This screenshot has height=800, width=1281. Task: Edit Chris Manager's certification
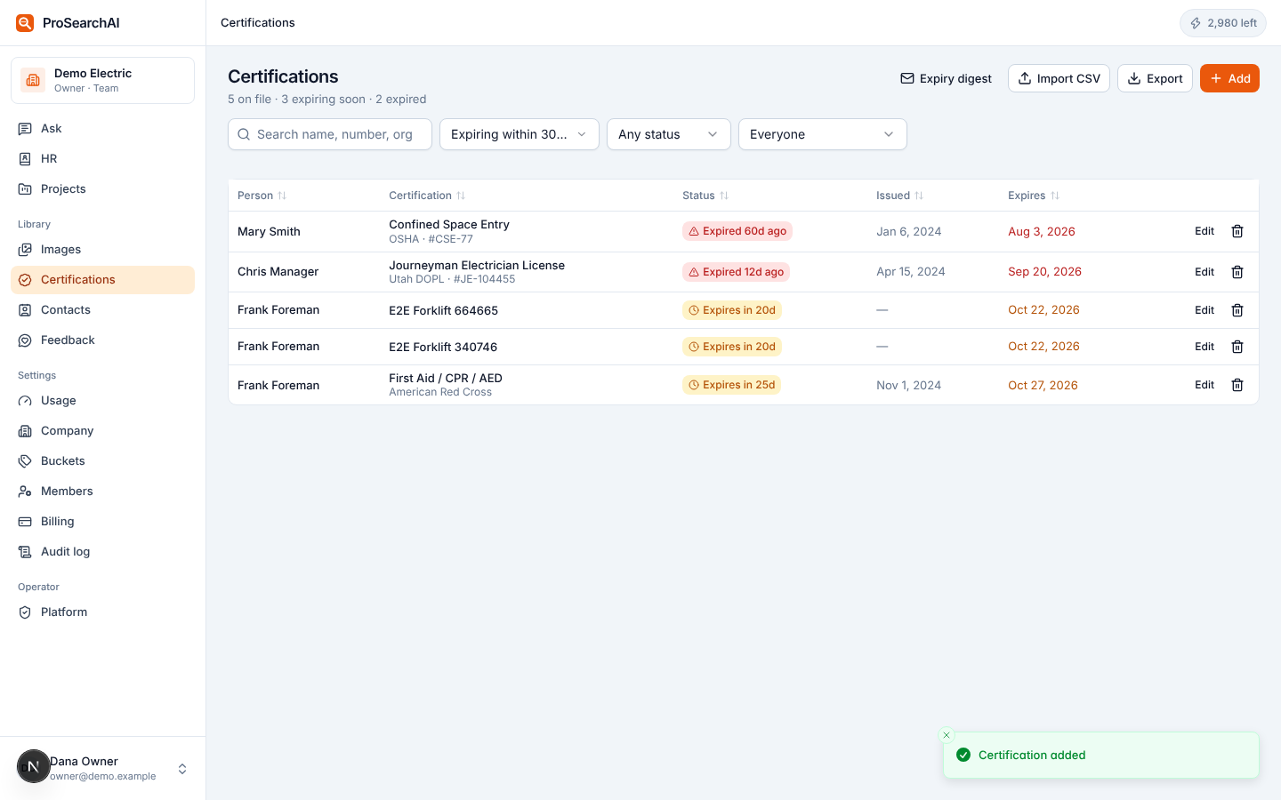[x=1204, y=272]
